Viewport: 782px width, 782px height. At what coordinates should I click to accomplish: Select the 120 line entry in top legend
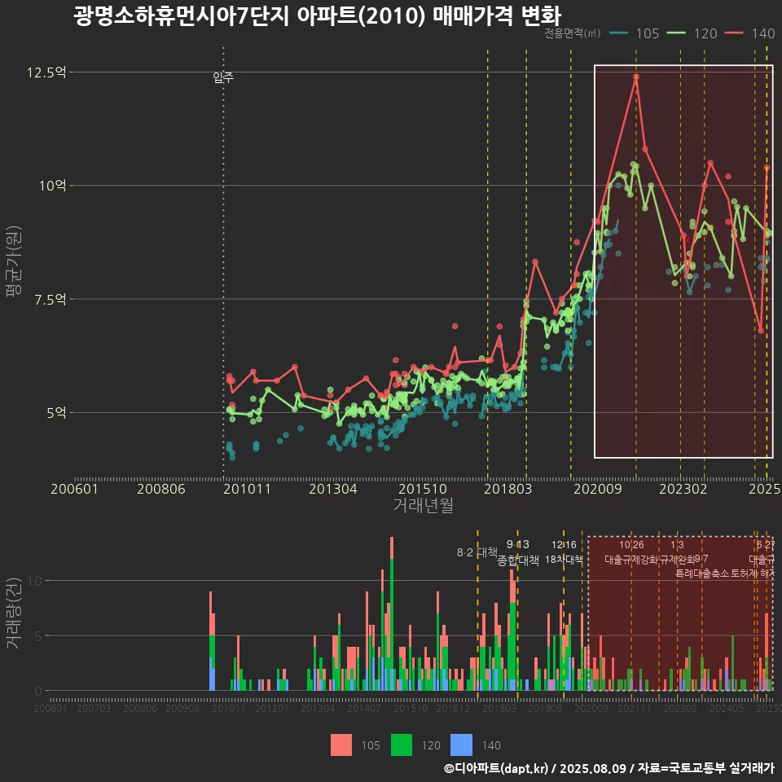click(692, 33)
